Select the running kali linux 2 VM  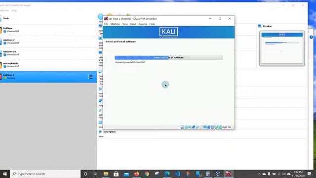point(48,77)
